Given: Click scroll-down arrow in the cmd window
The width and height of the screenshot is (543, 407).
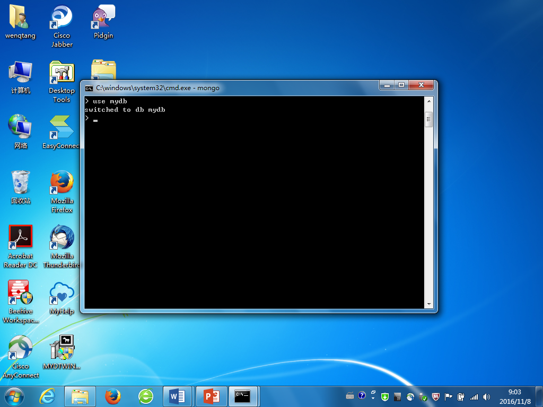Looking at the screenshot, I should coord(428,304).
